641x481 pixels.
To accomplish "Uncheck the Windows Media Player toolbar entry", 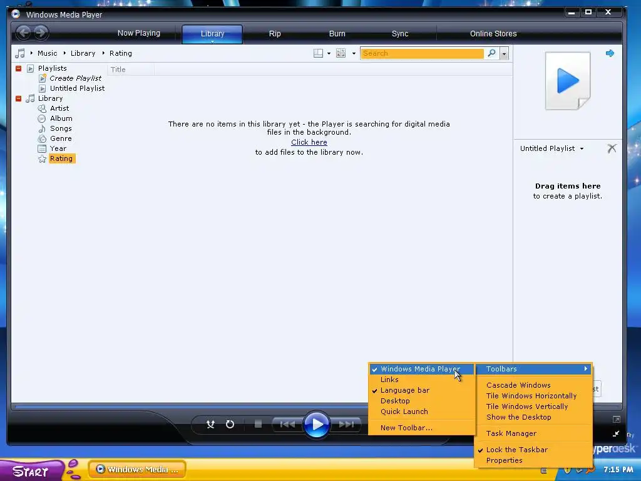I will [x=421, y=369].
